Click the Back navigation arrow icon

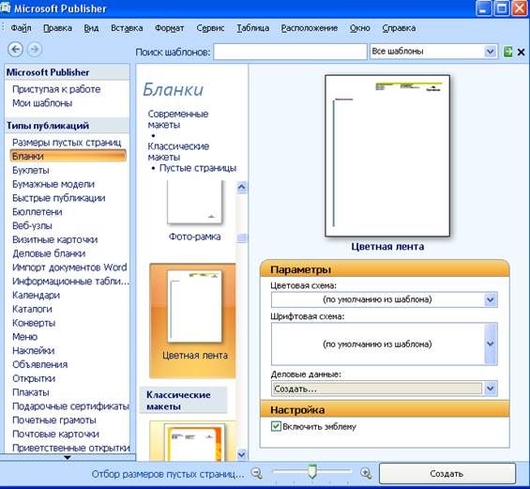(15, 50)
